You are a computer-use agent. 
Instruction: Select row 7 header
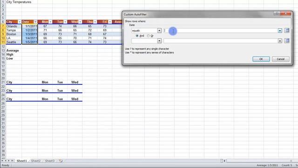coord(3,26)
